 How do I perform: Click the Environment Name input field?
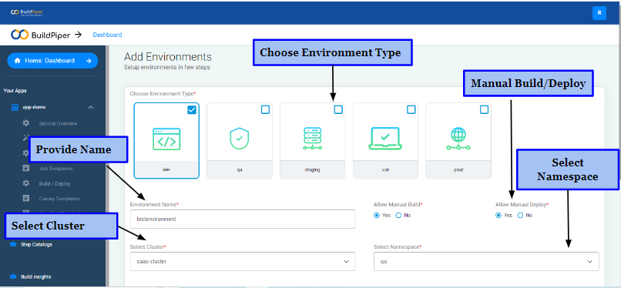(x=243, y=219)
